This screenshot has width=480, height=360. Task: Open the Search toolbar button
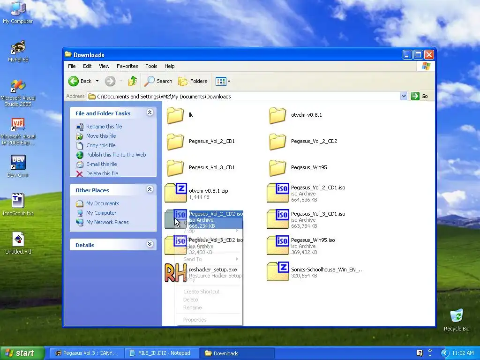158,81
